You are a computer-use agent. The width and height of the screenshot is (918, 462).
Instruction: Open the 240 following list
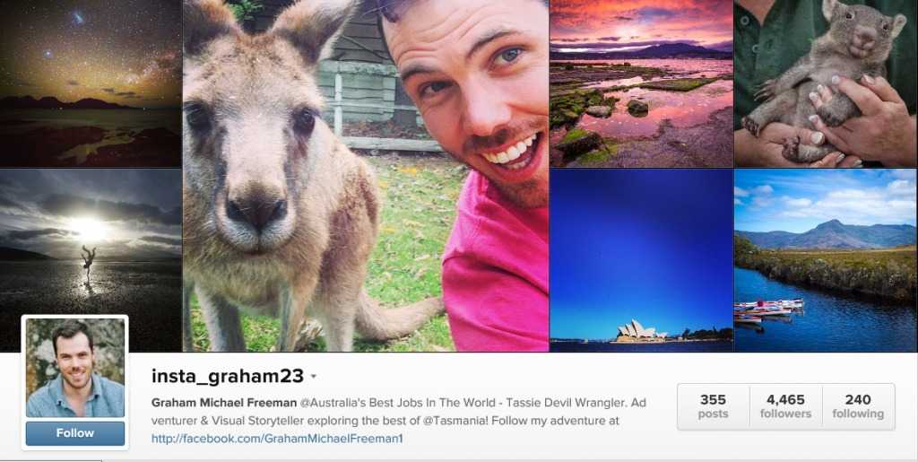(x=858, y=406)
